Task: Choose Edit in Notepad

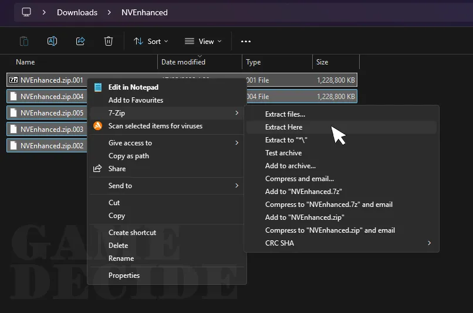Action: click(133, 87)
